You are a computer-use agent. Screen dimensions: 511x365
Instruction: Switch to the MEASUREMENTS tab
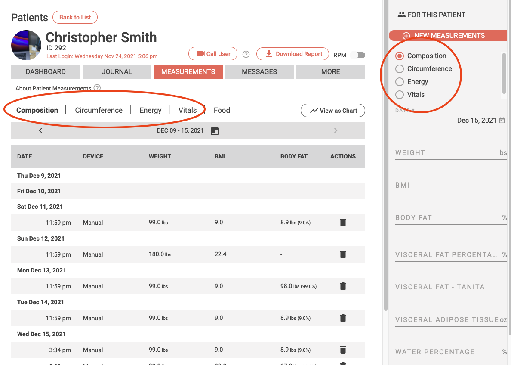pos(188,72)
